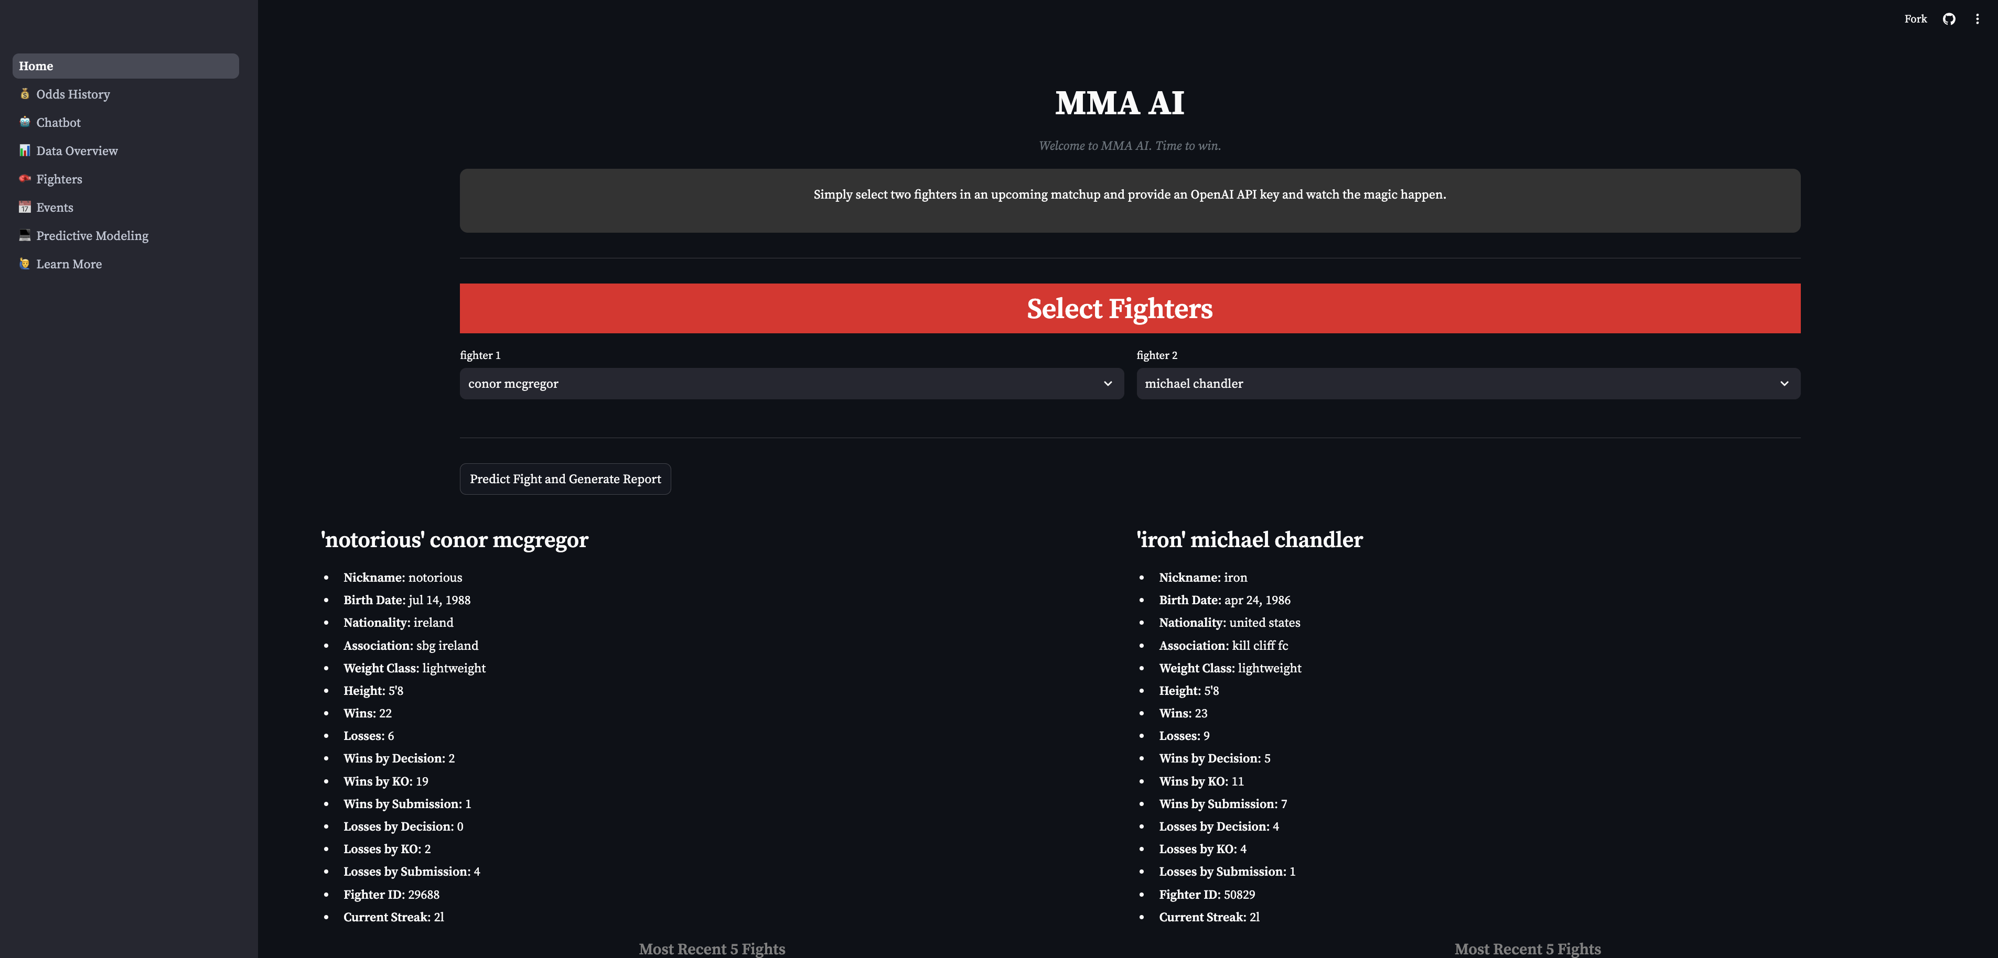1998x958 pixels.
Task: Open the Odds History page
Action: (73, 94)
